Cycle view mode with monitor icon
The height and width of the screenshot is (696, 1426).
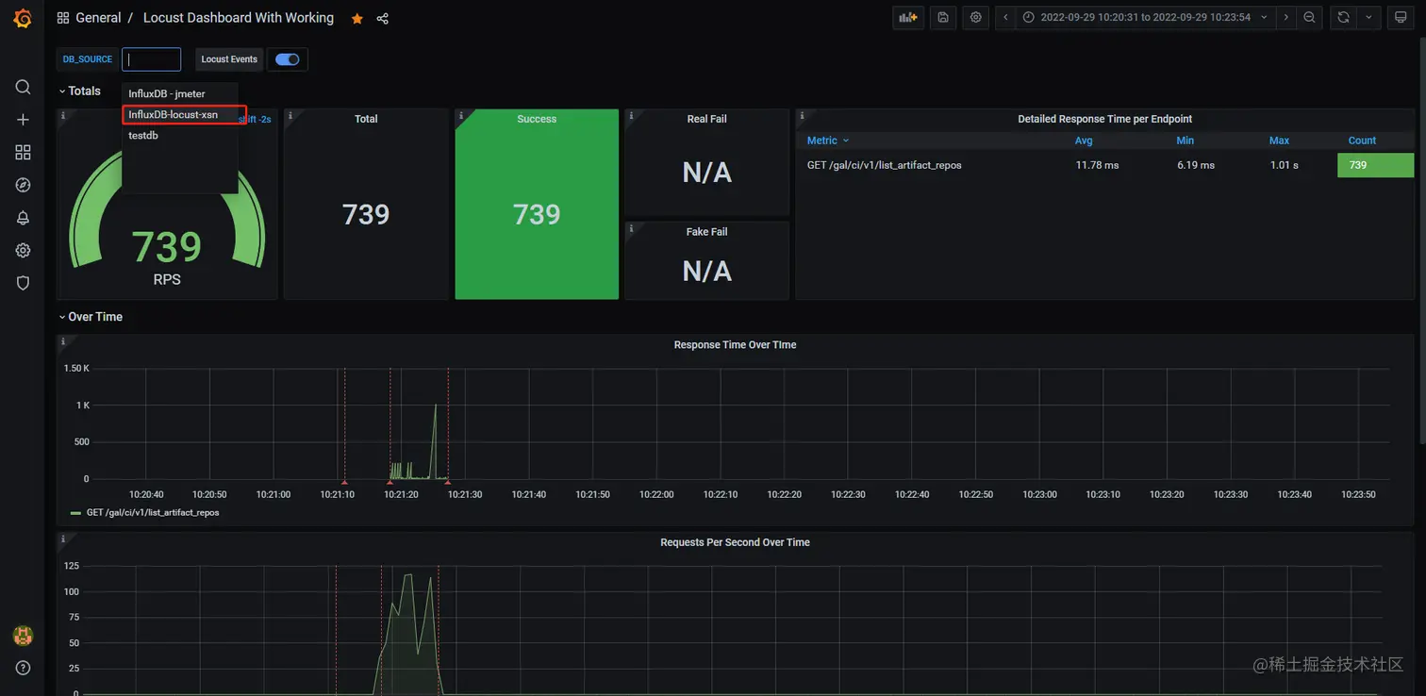[1401, 17]
